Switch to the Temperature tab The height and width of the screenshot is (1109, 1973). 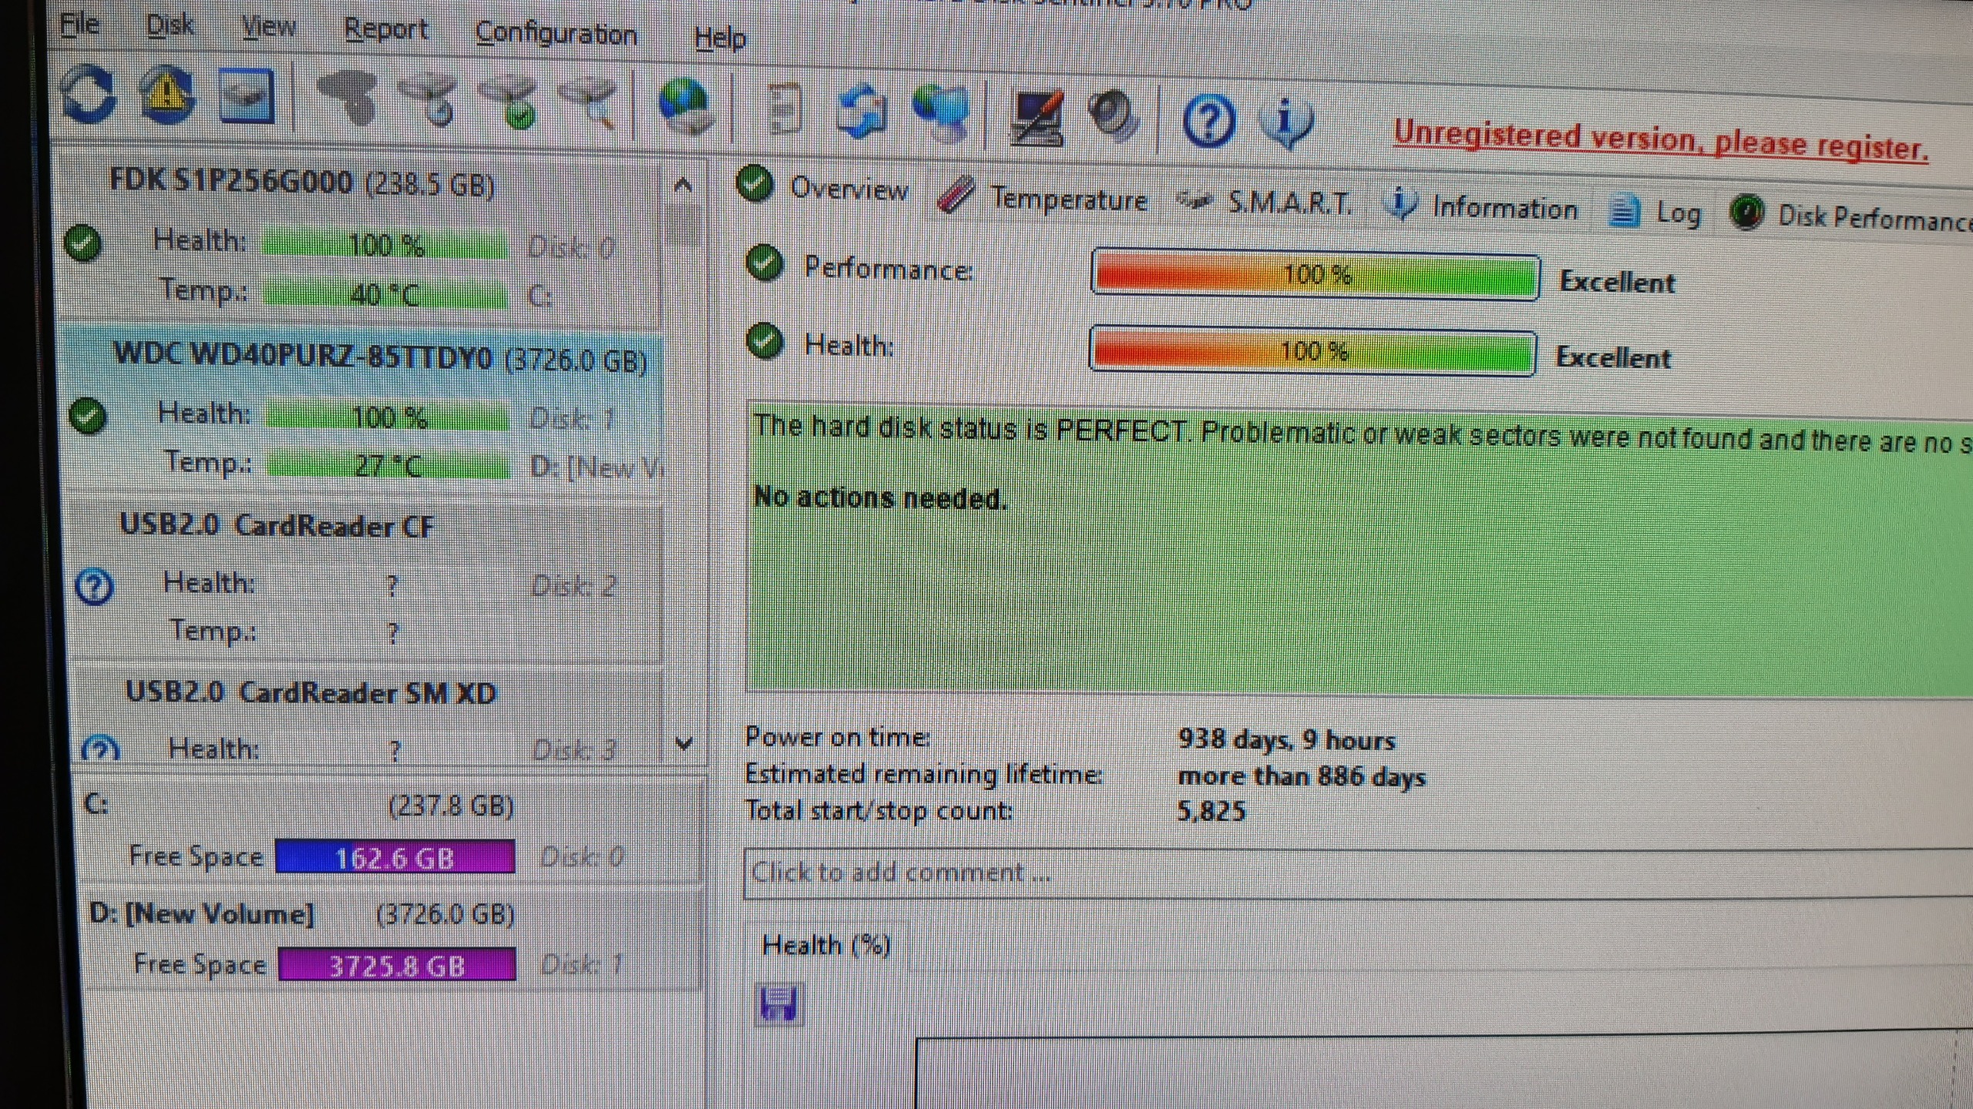(1068, 199)
